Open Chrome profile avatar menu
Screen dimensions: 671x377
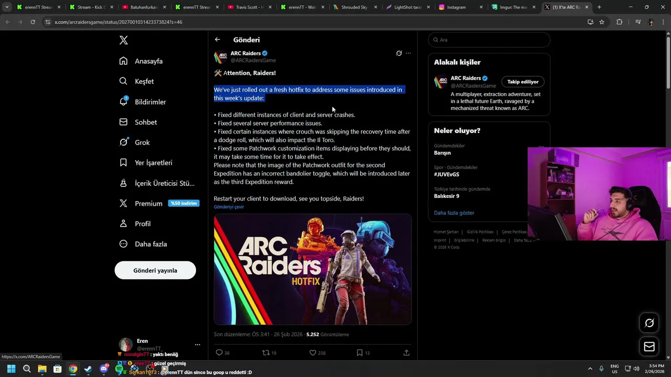pos(651,22)
